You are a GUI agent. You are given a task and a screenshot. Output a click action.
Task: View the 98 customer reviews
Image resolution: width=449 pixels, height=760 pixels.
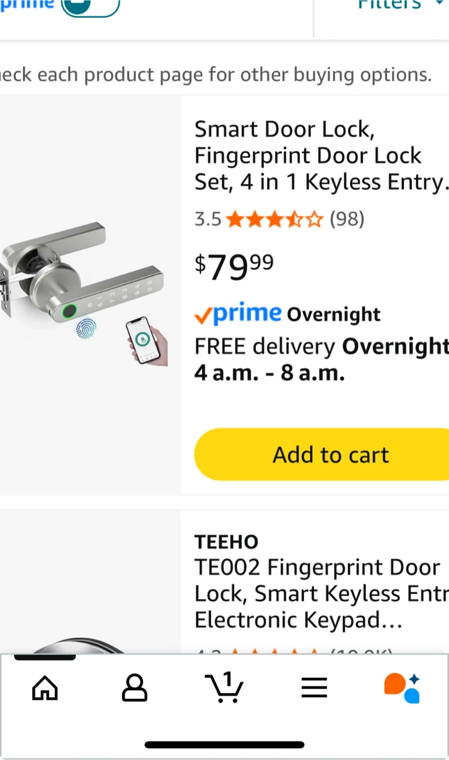347,219
